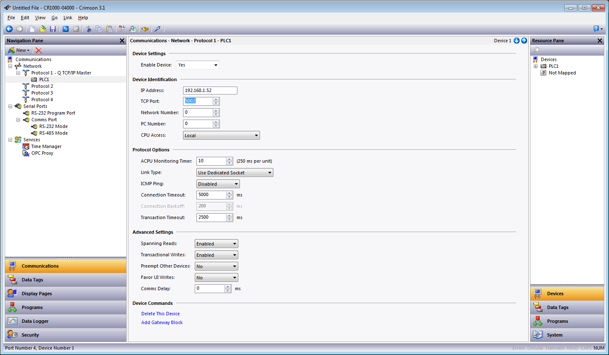Select RS-232 Program Port
The image size is (609, 355).
[x=53, y=113]
